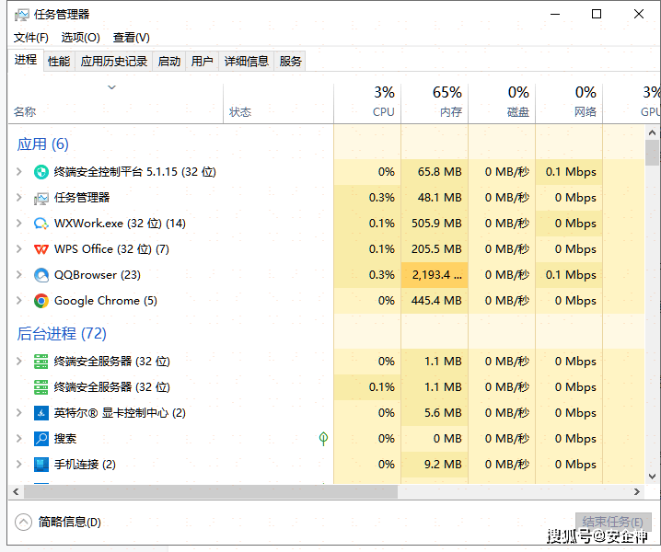Switch to the 服务 tab
The width and height of the screenshot is (661, 552).
(x=290, y=62)
